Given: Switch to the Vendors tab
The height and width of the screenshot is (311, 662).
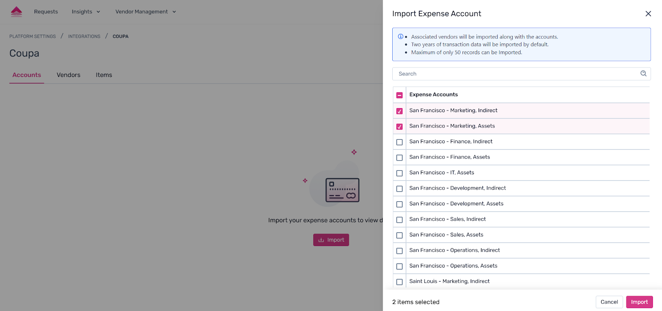Looking at the screenshot, I should 68,75.
